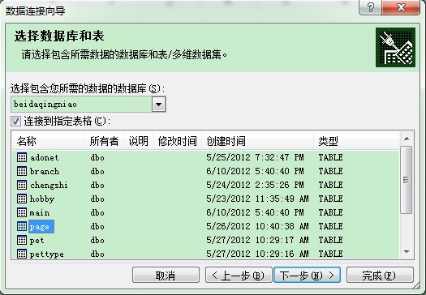Select the hobby table name
The image size is (426, 295).
(42, 199)
